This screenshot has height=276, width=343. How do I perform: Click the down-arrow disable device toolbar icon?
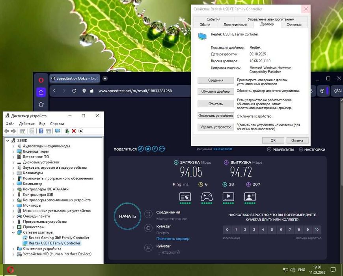tap(81, 131)
